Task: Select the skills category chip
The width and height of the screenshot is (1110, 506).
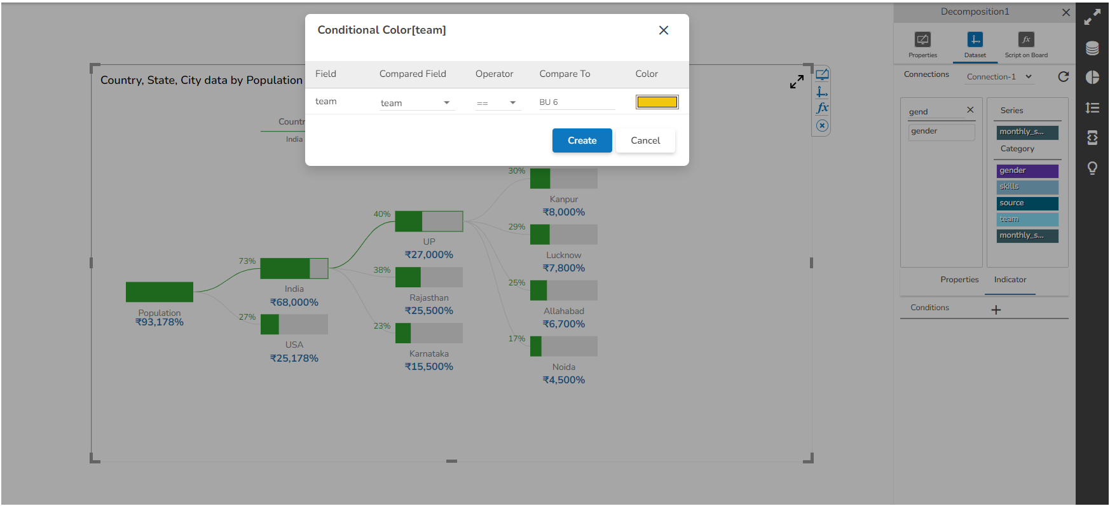Action: point(1027,187)
